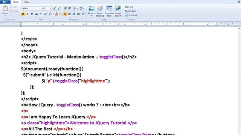The width and height of the screenshot is (241, 135).
Task: Apply superscript formatting
Action: click(45, 14)
